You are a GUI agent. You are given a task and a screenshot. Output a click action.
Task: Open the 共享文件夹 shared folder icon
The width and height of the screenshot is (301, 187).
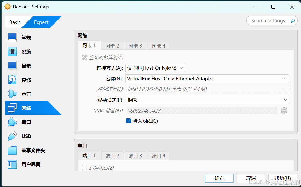(x=12, y=150)
